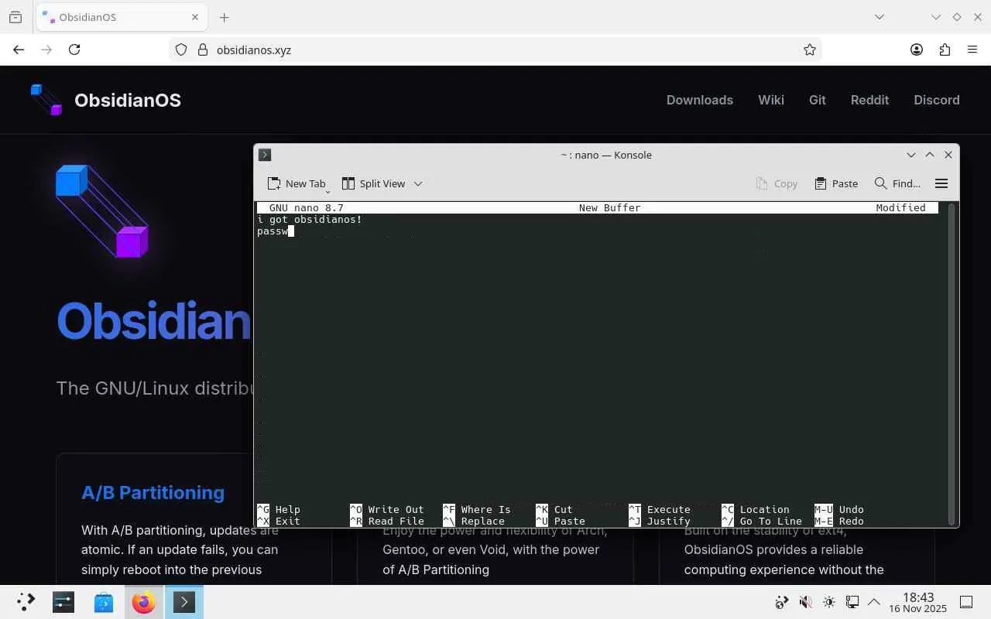Open the Wiki link in site navigation
The width and height of the screenshot is (991, 619).
pyautogui.click(x=771, y=100)
